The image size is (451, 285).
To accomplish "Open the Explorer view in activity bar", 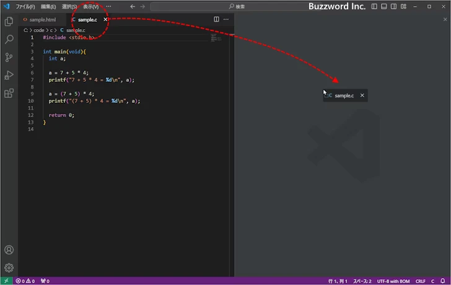I will [x=9, y=21].
